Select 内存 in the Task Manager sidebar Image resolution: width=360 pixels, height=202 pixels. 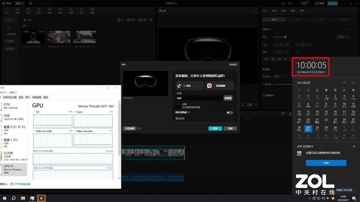tap(13, 117)
